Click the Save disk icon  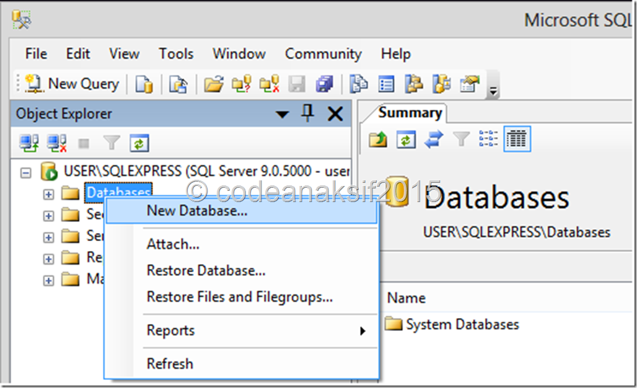click(x=297, y=84)
